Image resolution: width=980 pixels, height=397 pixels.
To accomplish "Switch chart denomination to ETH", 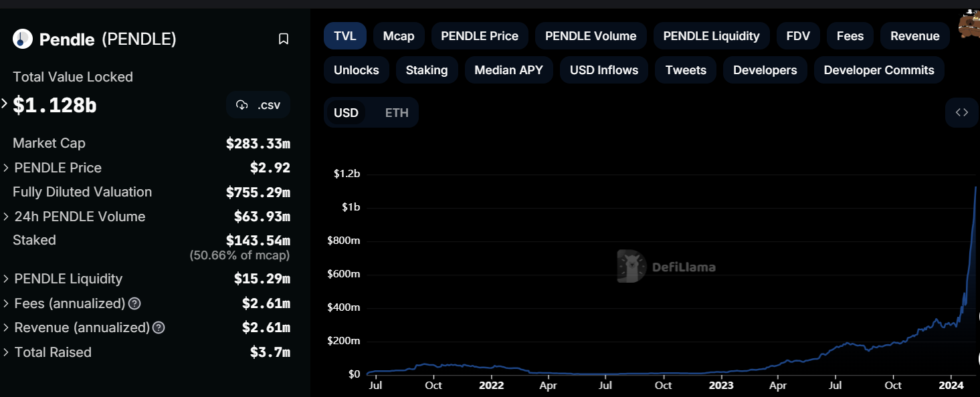I will click(x=397, y=112).
